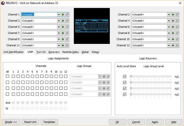
Task: Click the pencil icon for Channel 10
Action: pos(177,39)
